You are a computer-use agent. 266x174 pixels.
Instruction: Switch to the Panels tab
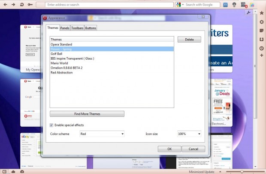click(x=65, y=28)
